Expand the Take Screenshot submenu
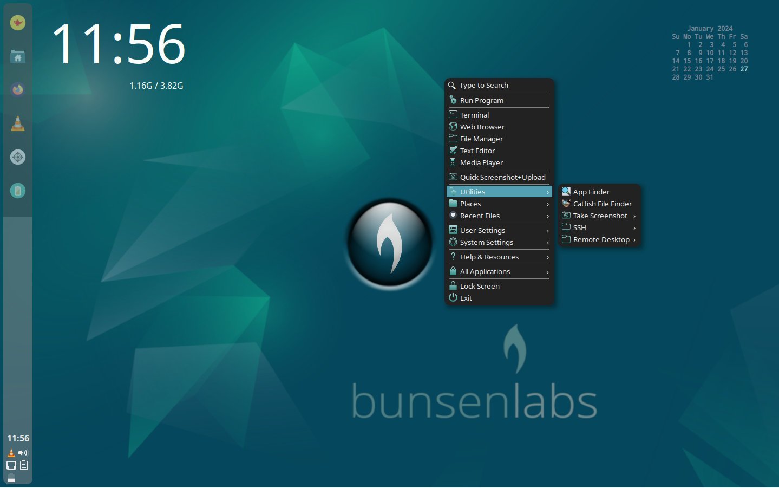 click(x=600, y=216)
